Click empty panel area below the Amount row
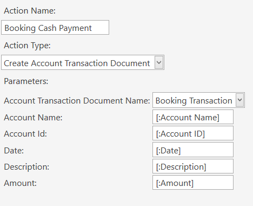Viewport: 253px width, 206px height. (126, 198)
